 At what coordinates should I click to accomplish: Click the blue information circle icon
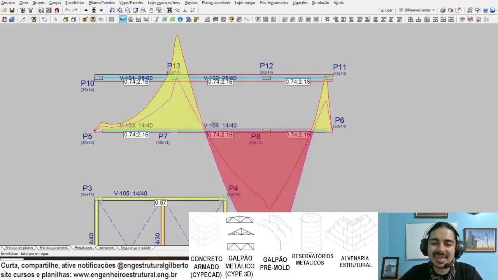click(x=180, y=19)
